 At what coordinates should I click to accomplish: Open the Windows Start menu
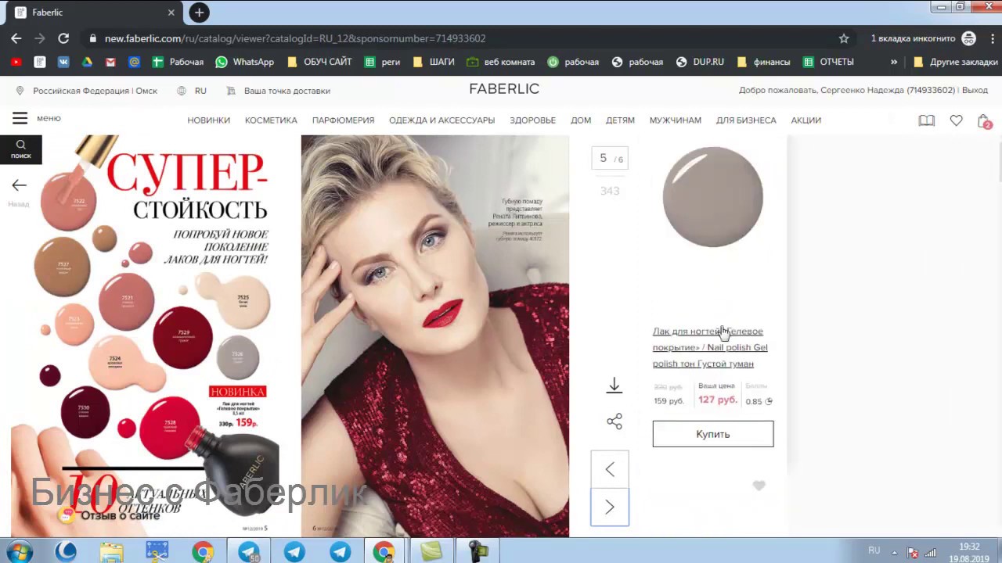click(19, 552)
